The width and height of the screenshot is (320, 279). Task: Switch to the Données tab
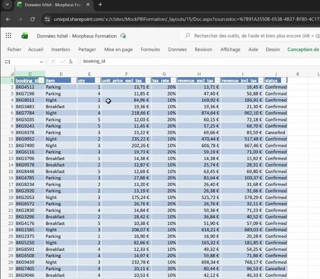click(x=177, y=49)
